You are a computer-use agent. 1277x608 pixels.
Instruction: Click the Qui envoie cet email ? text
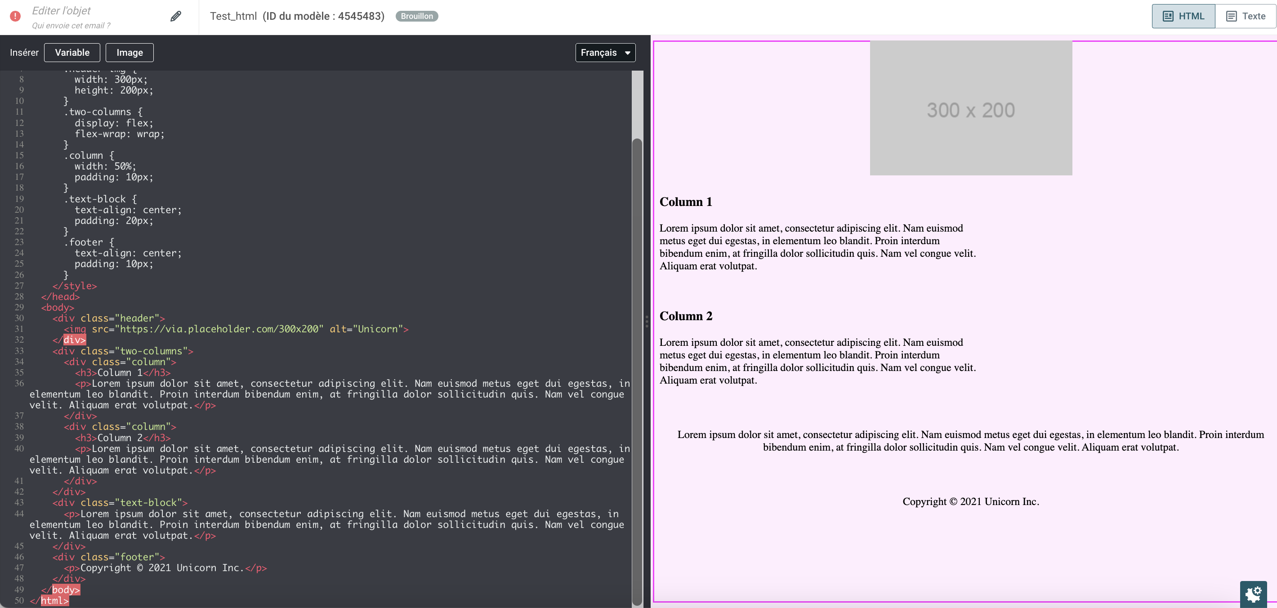(71, 25)
